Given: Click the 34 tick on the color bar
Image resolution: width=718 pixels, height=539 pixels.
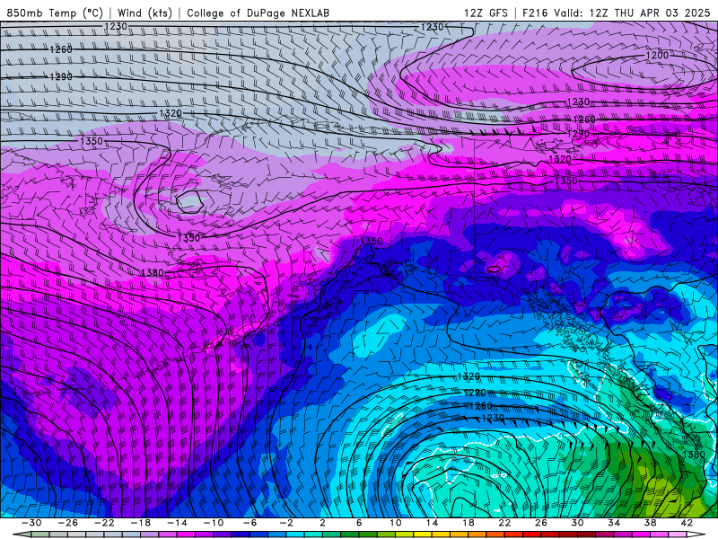Looking at the screenshot, I should pyautogui.click(x=614, y=523).
